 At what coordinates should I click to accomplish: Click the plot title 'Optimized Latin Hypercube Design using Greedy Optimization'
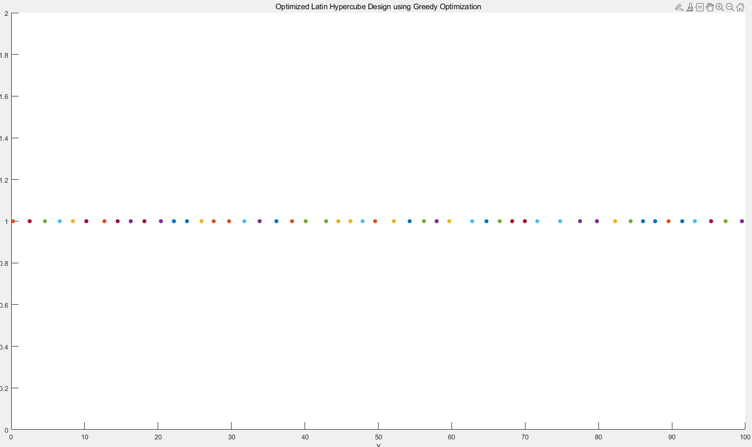tap(378, 7)
